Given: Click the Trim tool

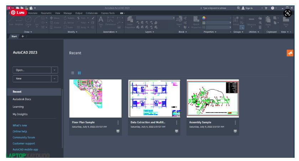Looking at the screenshot, I should [81, 18].
